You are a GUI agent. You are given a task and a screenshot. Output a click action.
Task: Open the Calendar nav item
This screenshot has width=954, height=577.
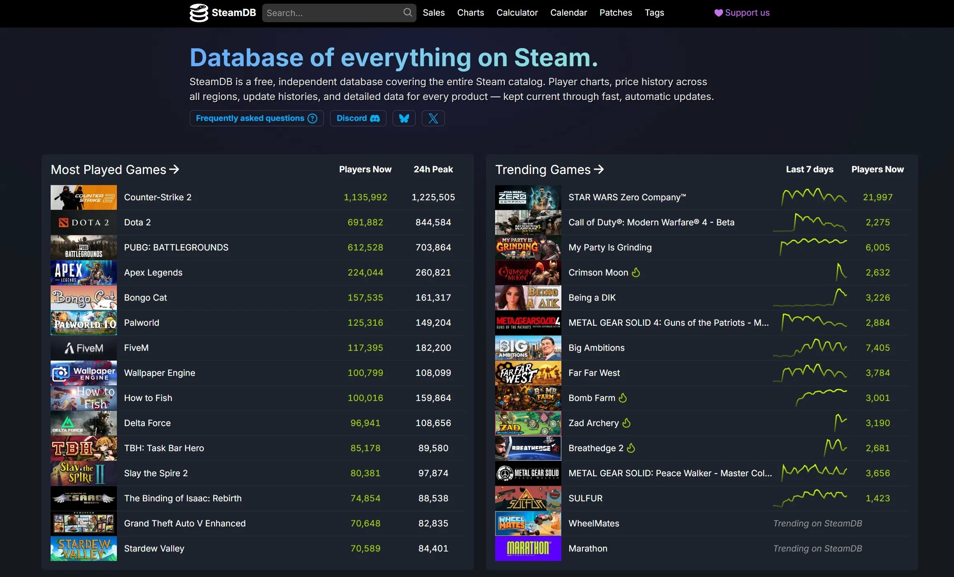pos(568,13)
